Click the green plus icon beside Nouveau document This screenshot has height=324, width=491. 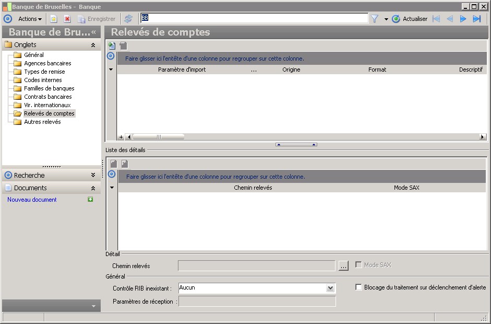coord(90,199)
